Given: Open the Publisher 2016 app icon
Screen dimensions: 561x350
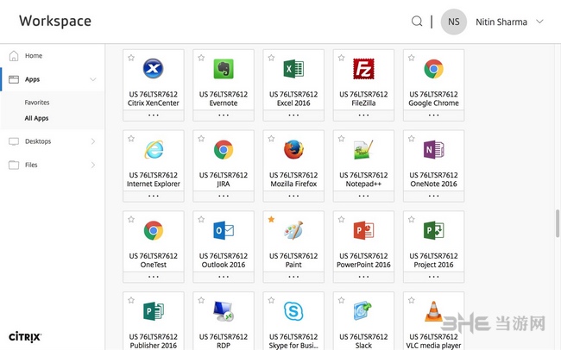Looking at the screenshot, I should (153, 311).
